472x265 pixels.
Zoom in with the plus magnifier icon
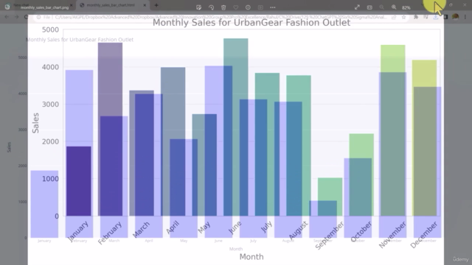click(394, 7)
